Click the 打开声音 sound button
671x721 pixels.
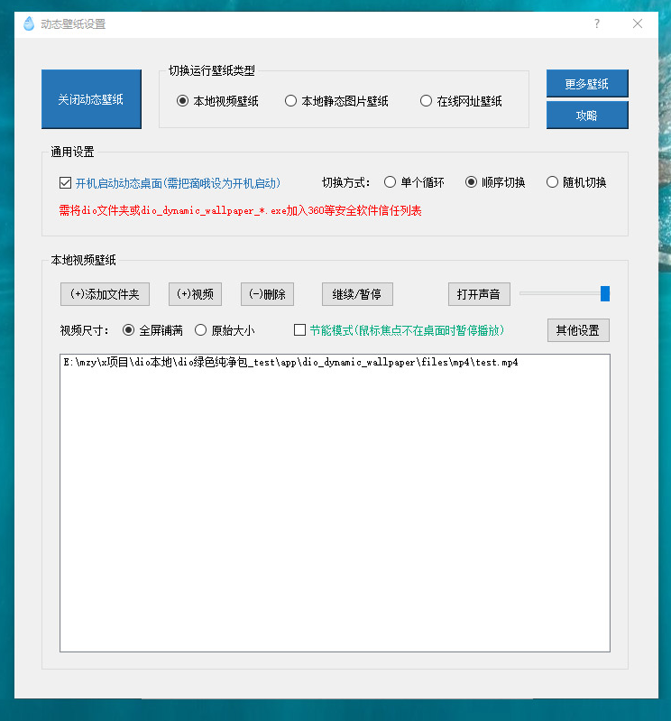479,294
